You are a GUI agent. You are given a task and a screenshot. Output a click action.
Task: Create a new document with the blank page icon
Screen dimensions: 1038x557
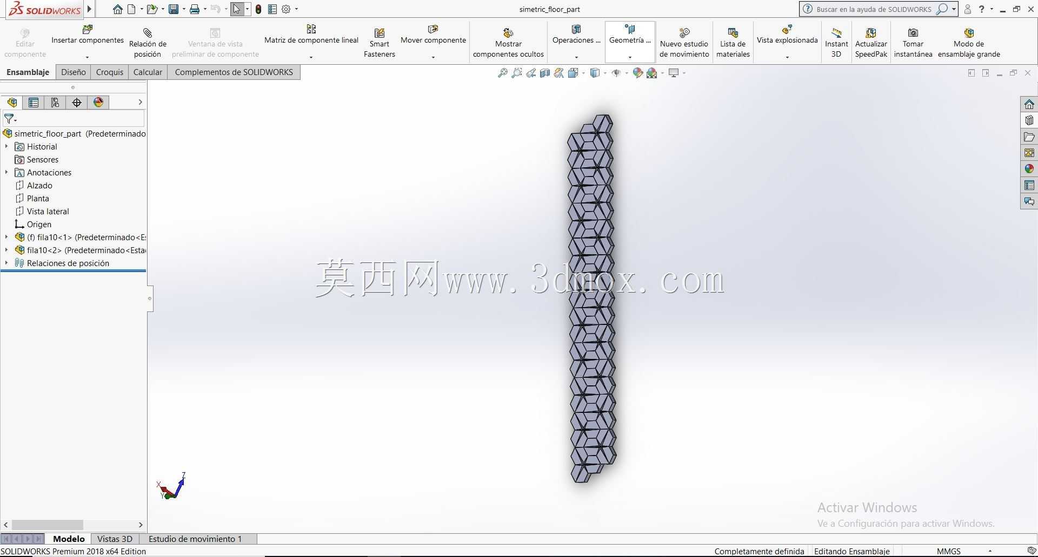pos(131,9)
